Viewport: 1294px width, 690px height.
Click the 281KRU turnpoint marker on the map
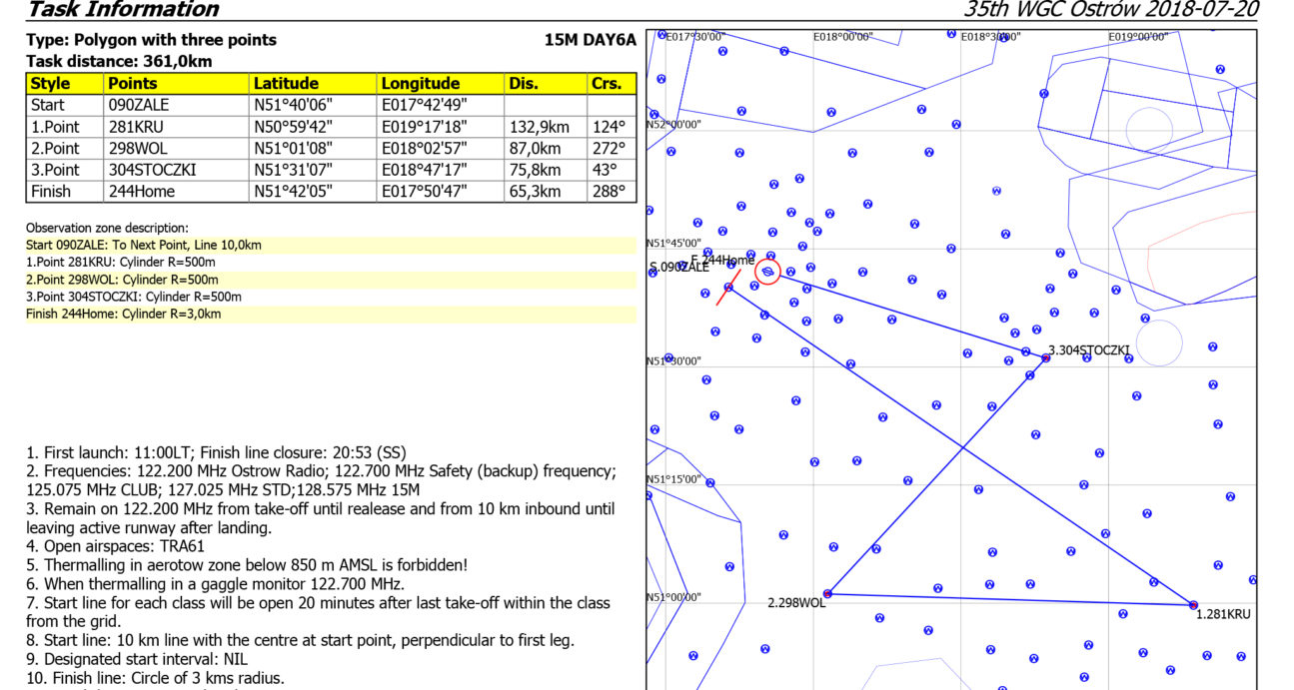point(1192,605)
